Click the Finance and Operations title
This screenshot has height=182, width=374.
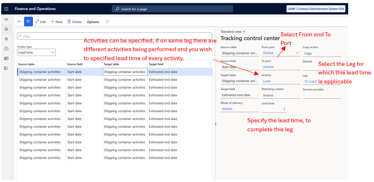[x=35, y=9]
